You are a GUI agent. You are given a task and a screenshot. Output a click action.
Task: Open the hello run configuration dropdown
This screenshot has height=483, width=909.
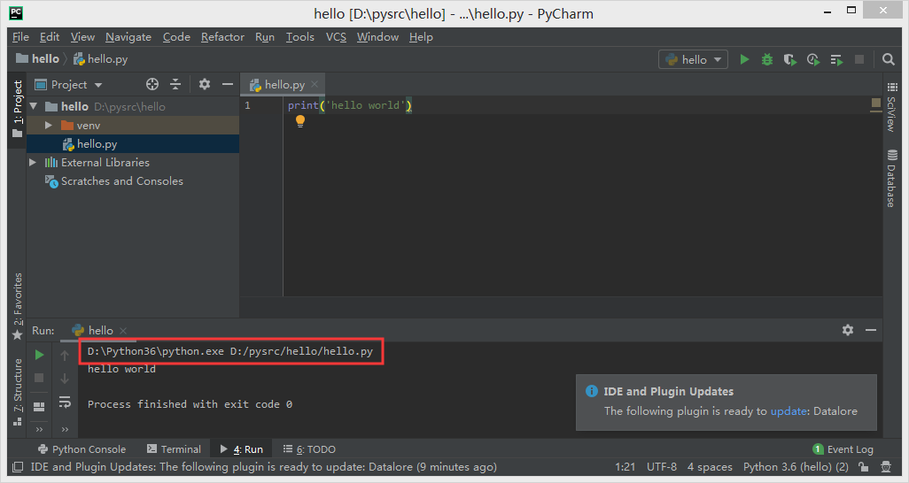[x=693, y=59]
